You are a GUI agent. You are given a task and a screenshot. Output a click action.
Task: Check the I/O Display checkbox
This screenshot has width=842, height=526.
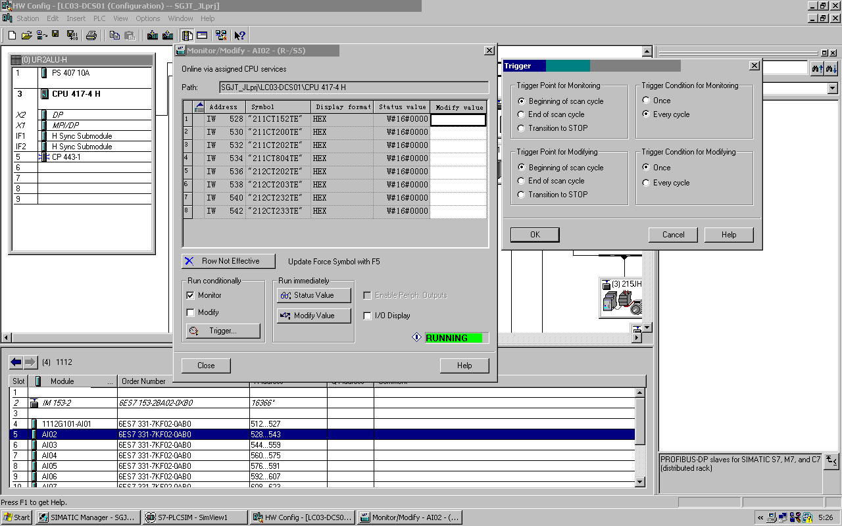point(368,316)
